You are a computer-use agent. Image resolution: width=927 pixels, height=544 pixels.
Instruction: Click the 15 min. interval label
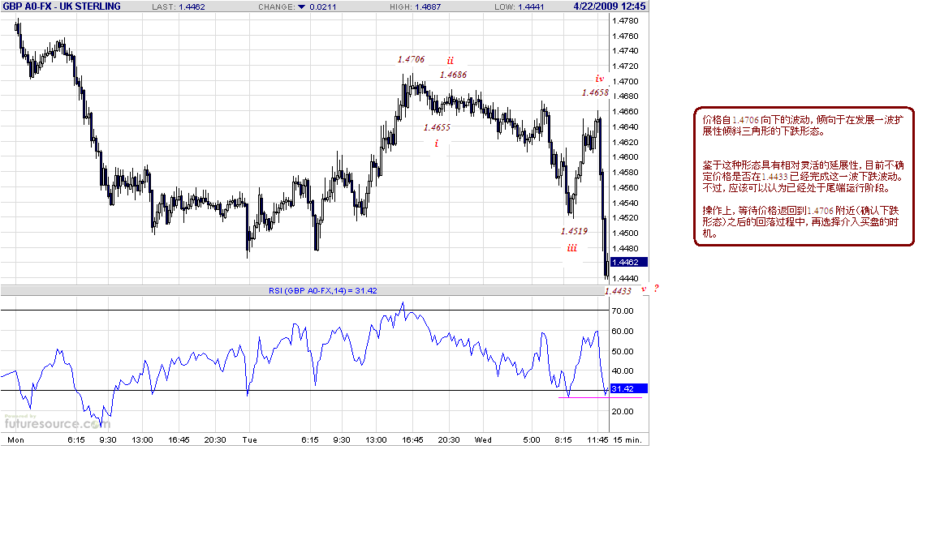click(x=627, y=440)
